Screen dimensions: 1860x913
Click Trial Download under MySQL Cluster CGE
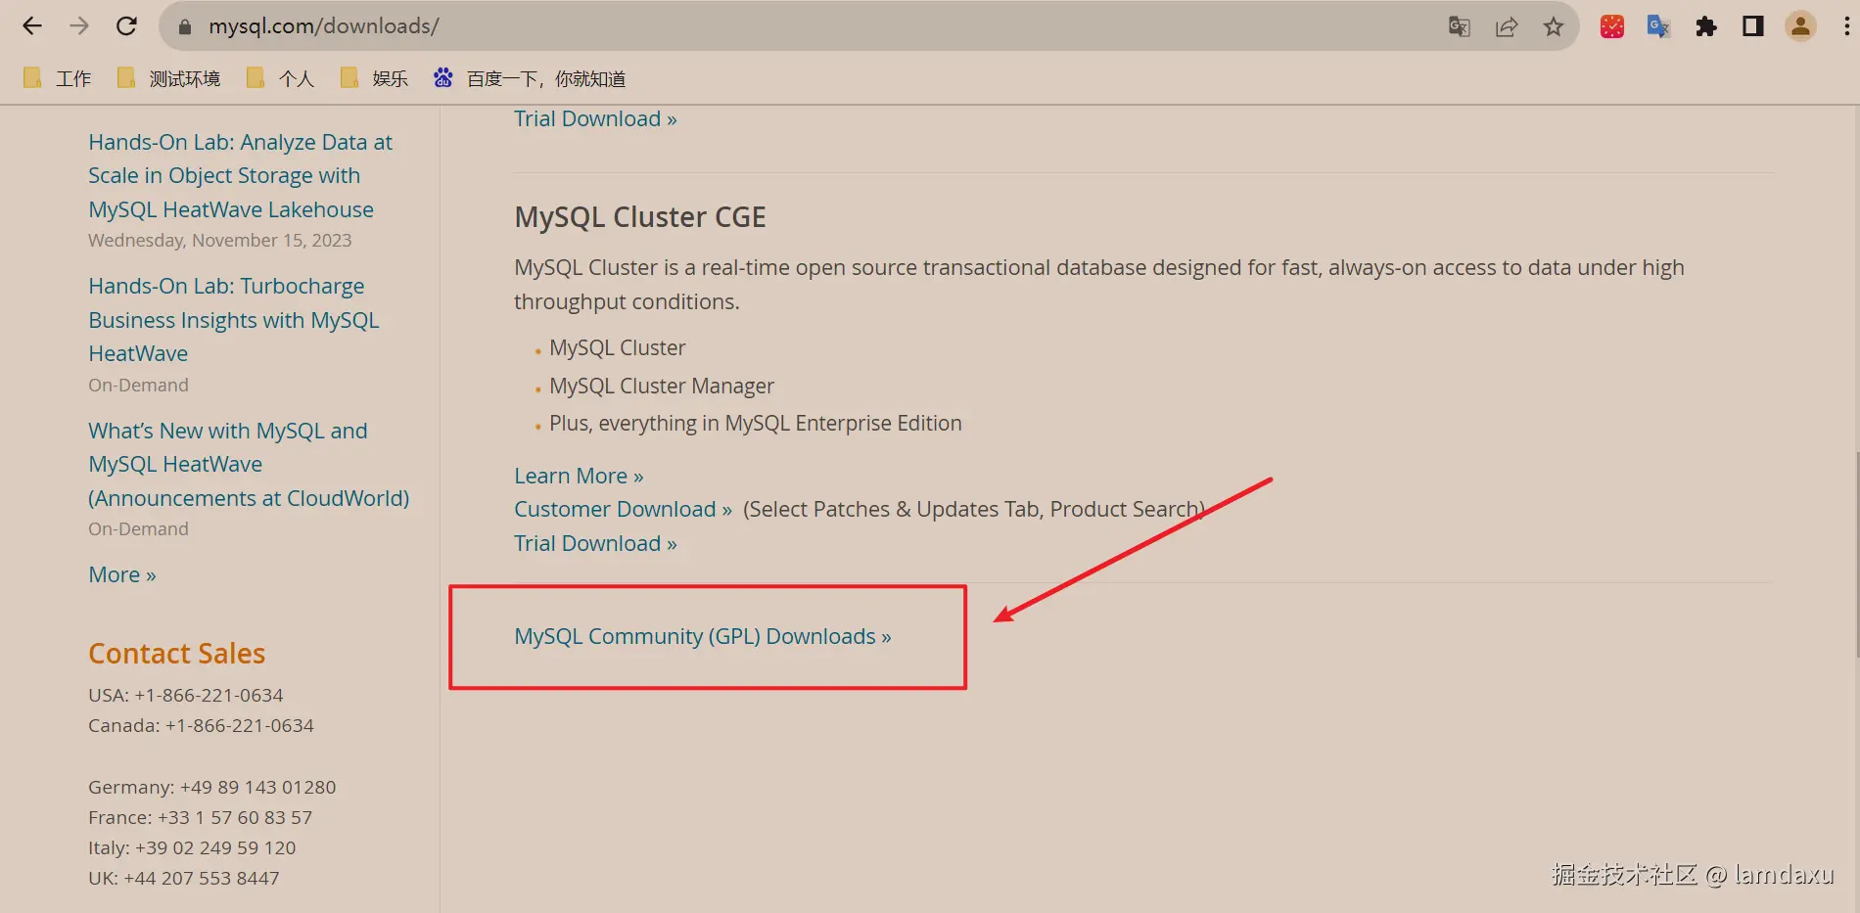click(x=595, y=543)
